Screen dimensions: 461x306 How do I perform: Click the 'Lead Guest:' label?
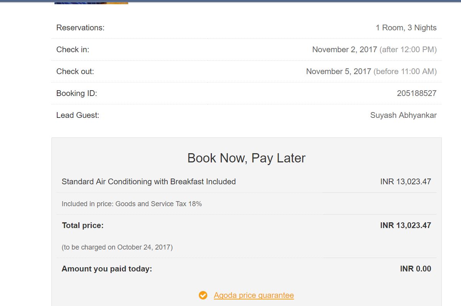tap(78, 115)
